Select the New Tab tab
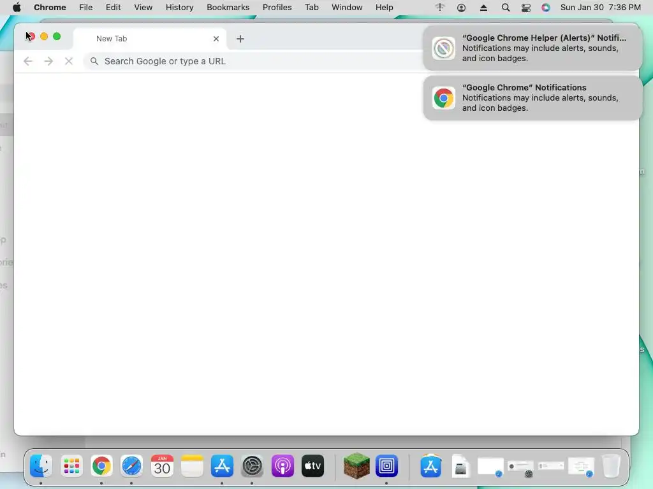The height and width of the screenshot is (489, 653). (x=150, y=39)
